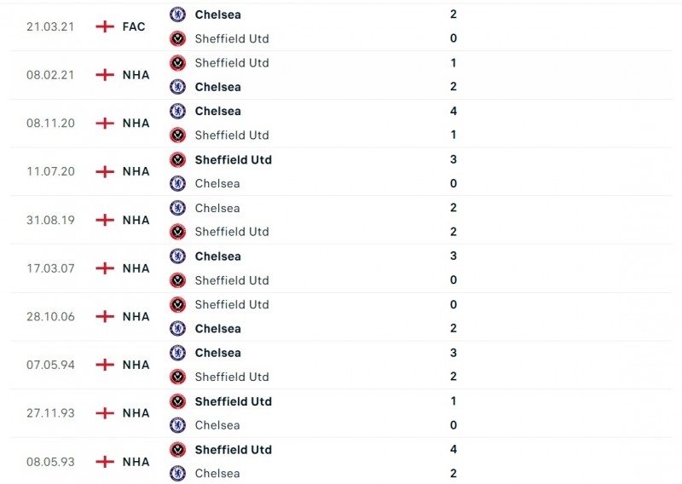Click England flag in 27.11.93 row
Image resolution: width=682 pixels, height=484 pixels.
tap(105, 413)
